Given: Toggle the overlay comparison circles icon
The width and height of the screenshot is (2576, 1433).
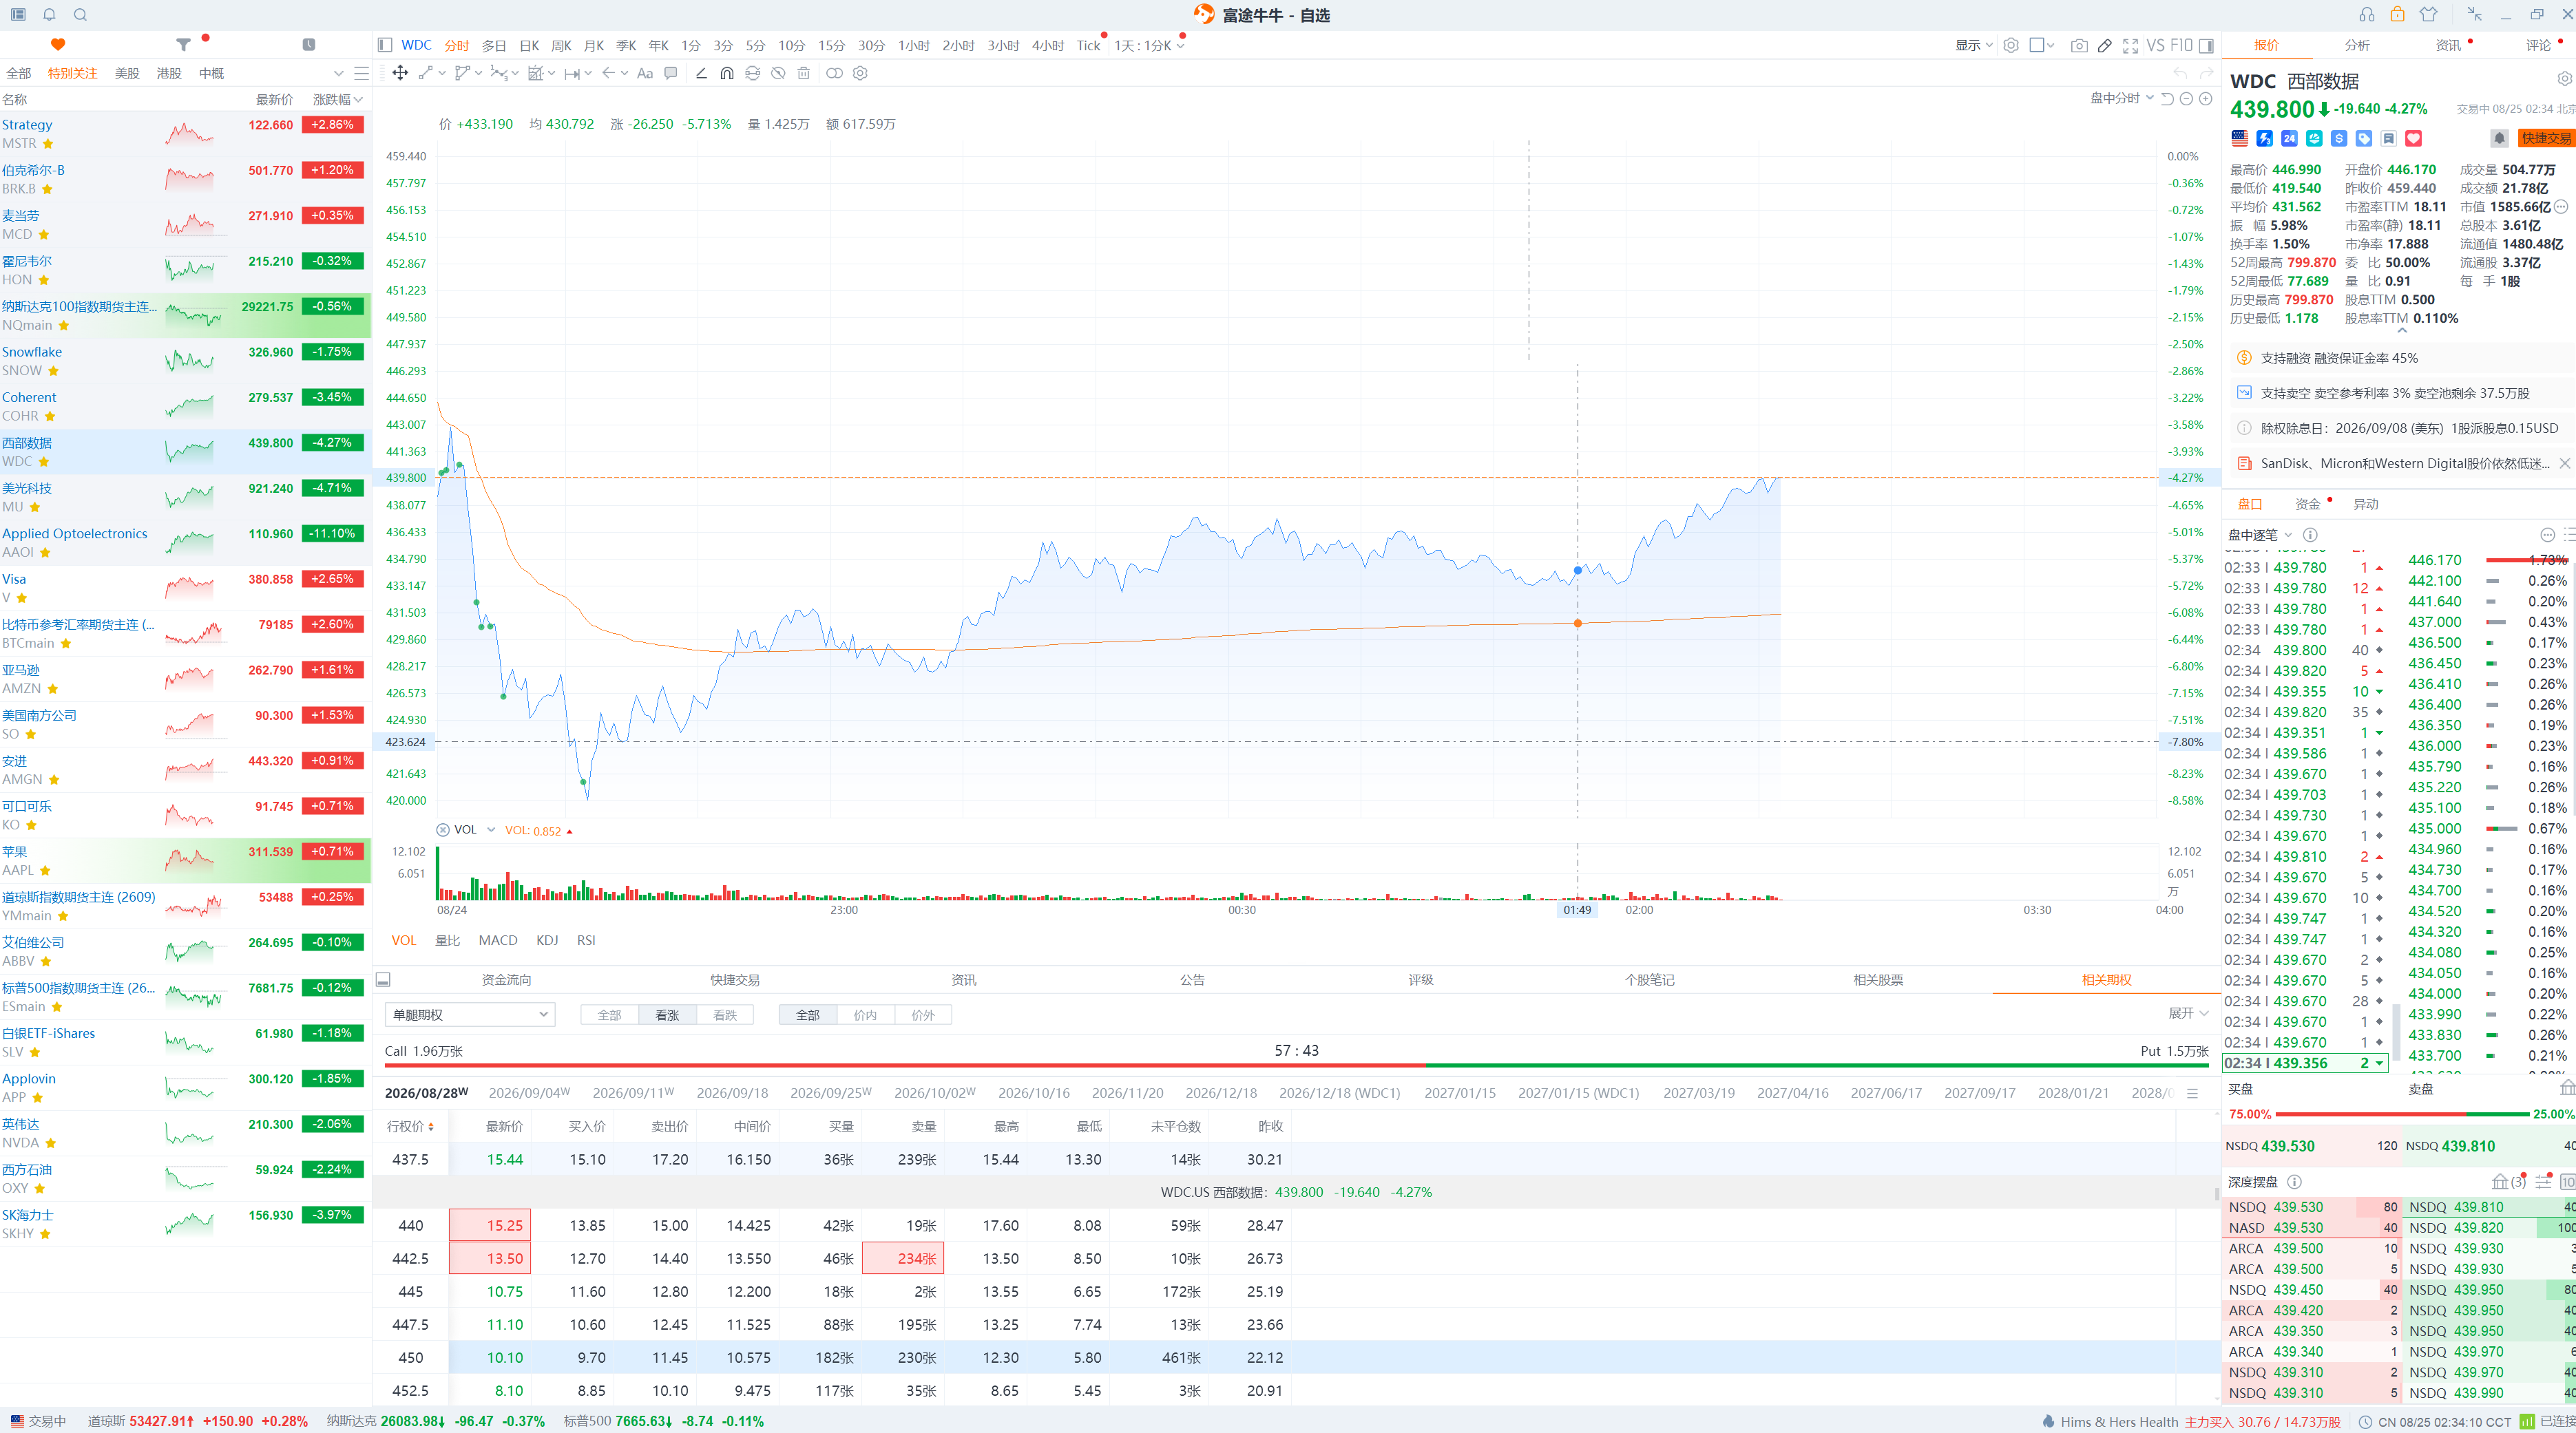Looking at the screenshot, I should pos(834,73).
